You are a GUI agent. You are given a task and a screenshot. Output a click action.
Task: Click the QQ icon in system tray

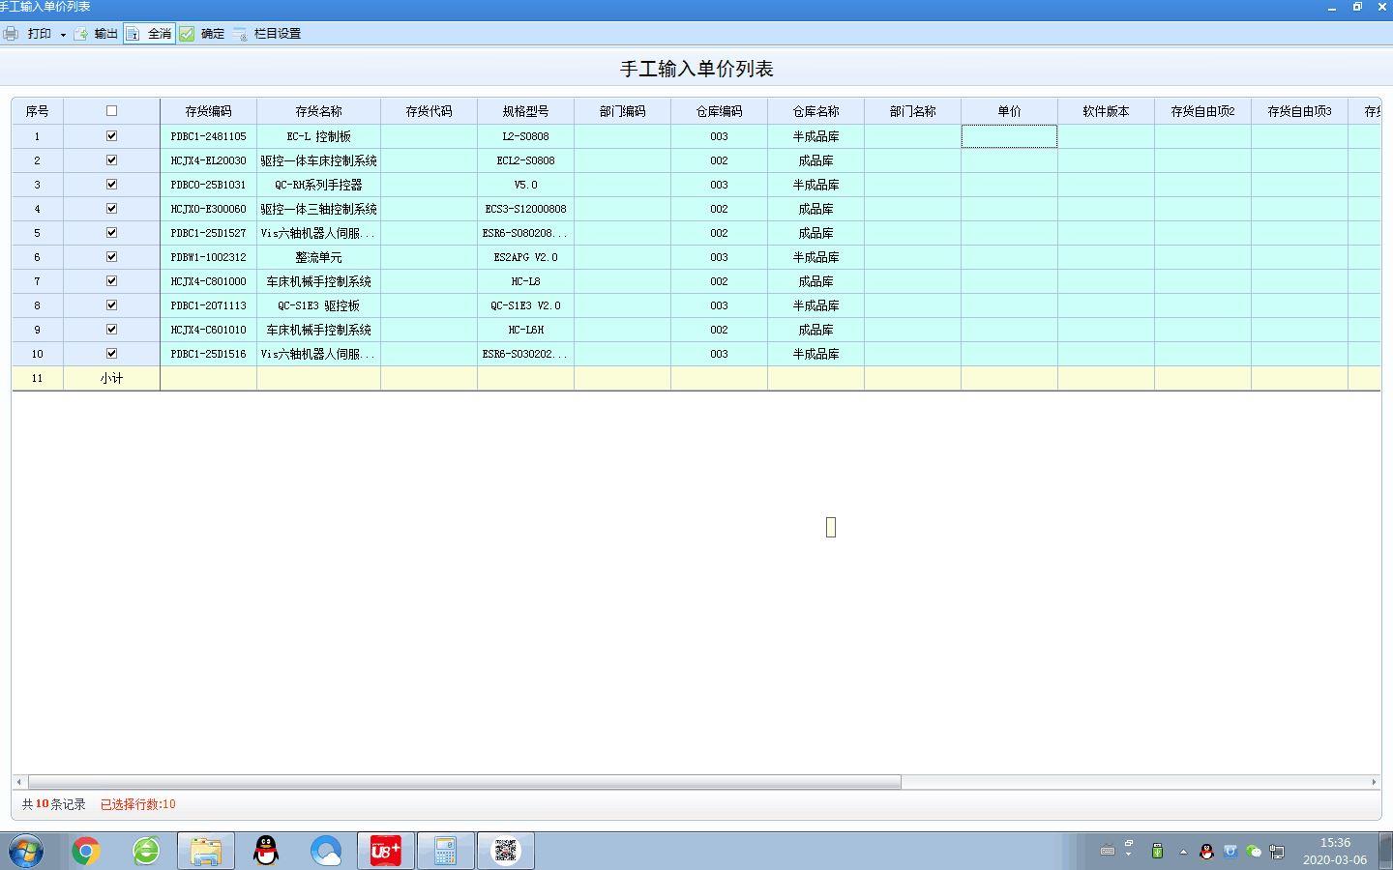[x=1206, y=852]
